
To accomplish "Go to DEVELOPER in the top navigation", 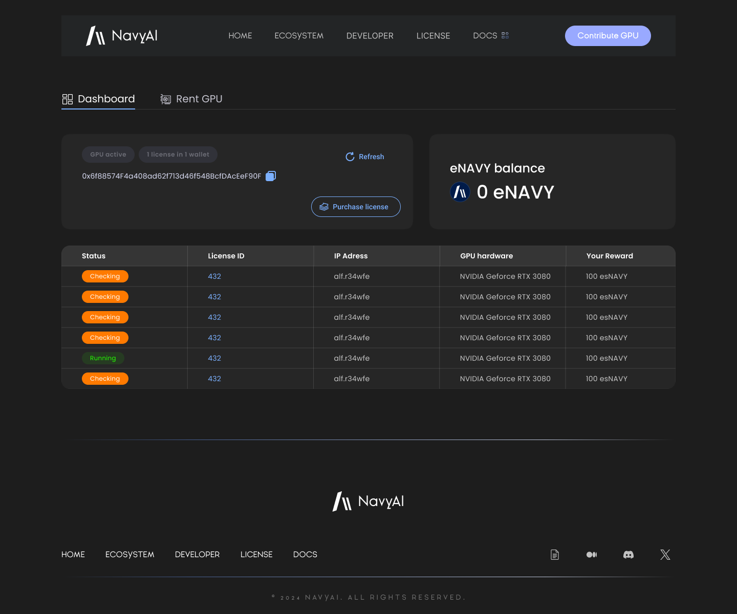I will point(370,36).
